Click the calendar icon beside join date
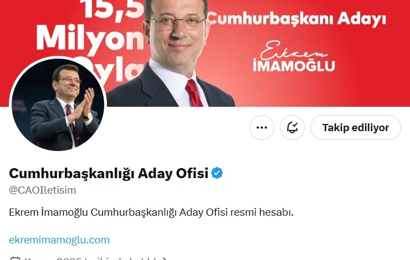Screen dimensions: 410x260 [x=15, y=258]
